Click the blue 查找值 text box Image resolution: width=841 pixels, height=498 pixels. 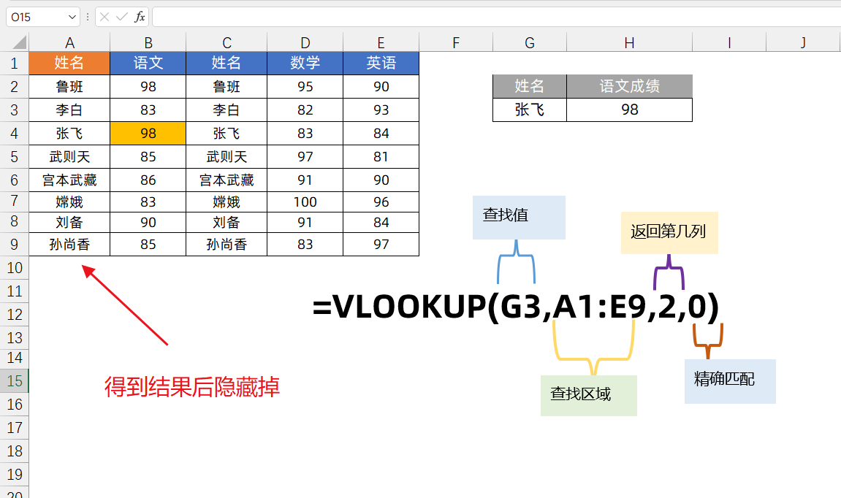[519, 217]
